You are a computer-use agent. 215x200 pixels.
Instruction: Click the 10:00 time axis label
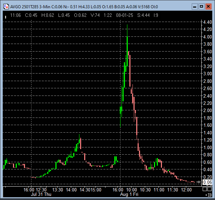click(131, 190)
